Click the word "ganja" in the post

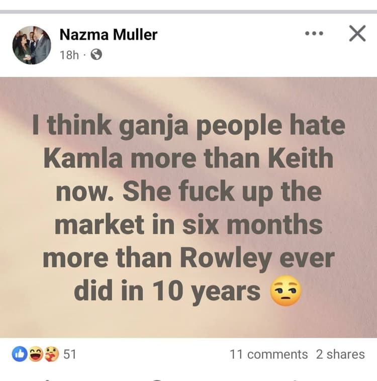click(x=146, y=127)
